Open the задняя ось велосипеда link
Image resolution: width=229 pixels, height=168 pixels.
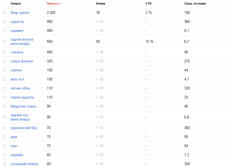pyautogui.click(x=19, y=117)
